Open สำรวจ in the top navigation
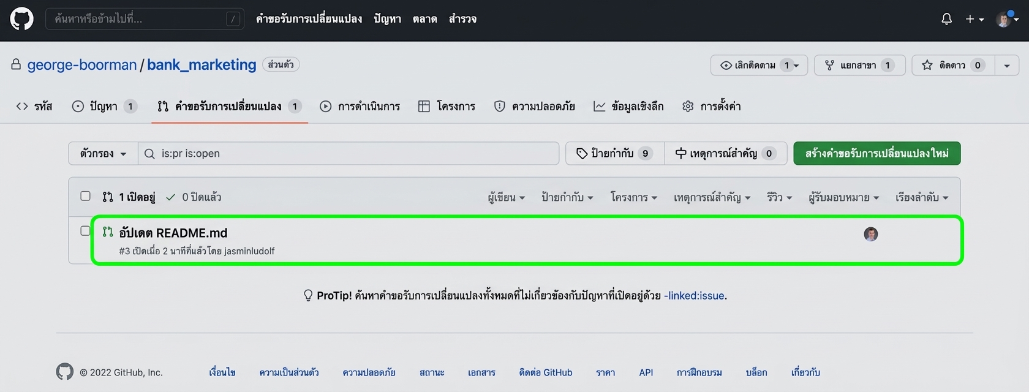The height and width of the screenshot is (392, 1029). pos(462,19)
